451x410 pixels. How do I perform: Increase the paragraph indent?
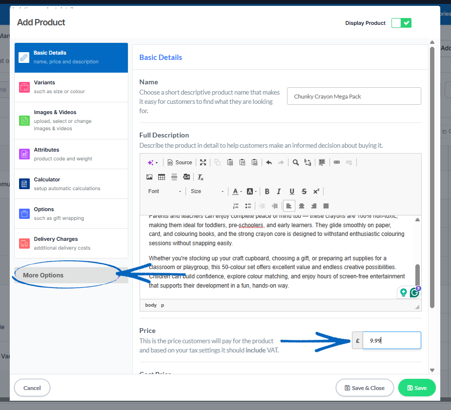(275, 206)
